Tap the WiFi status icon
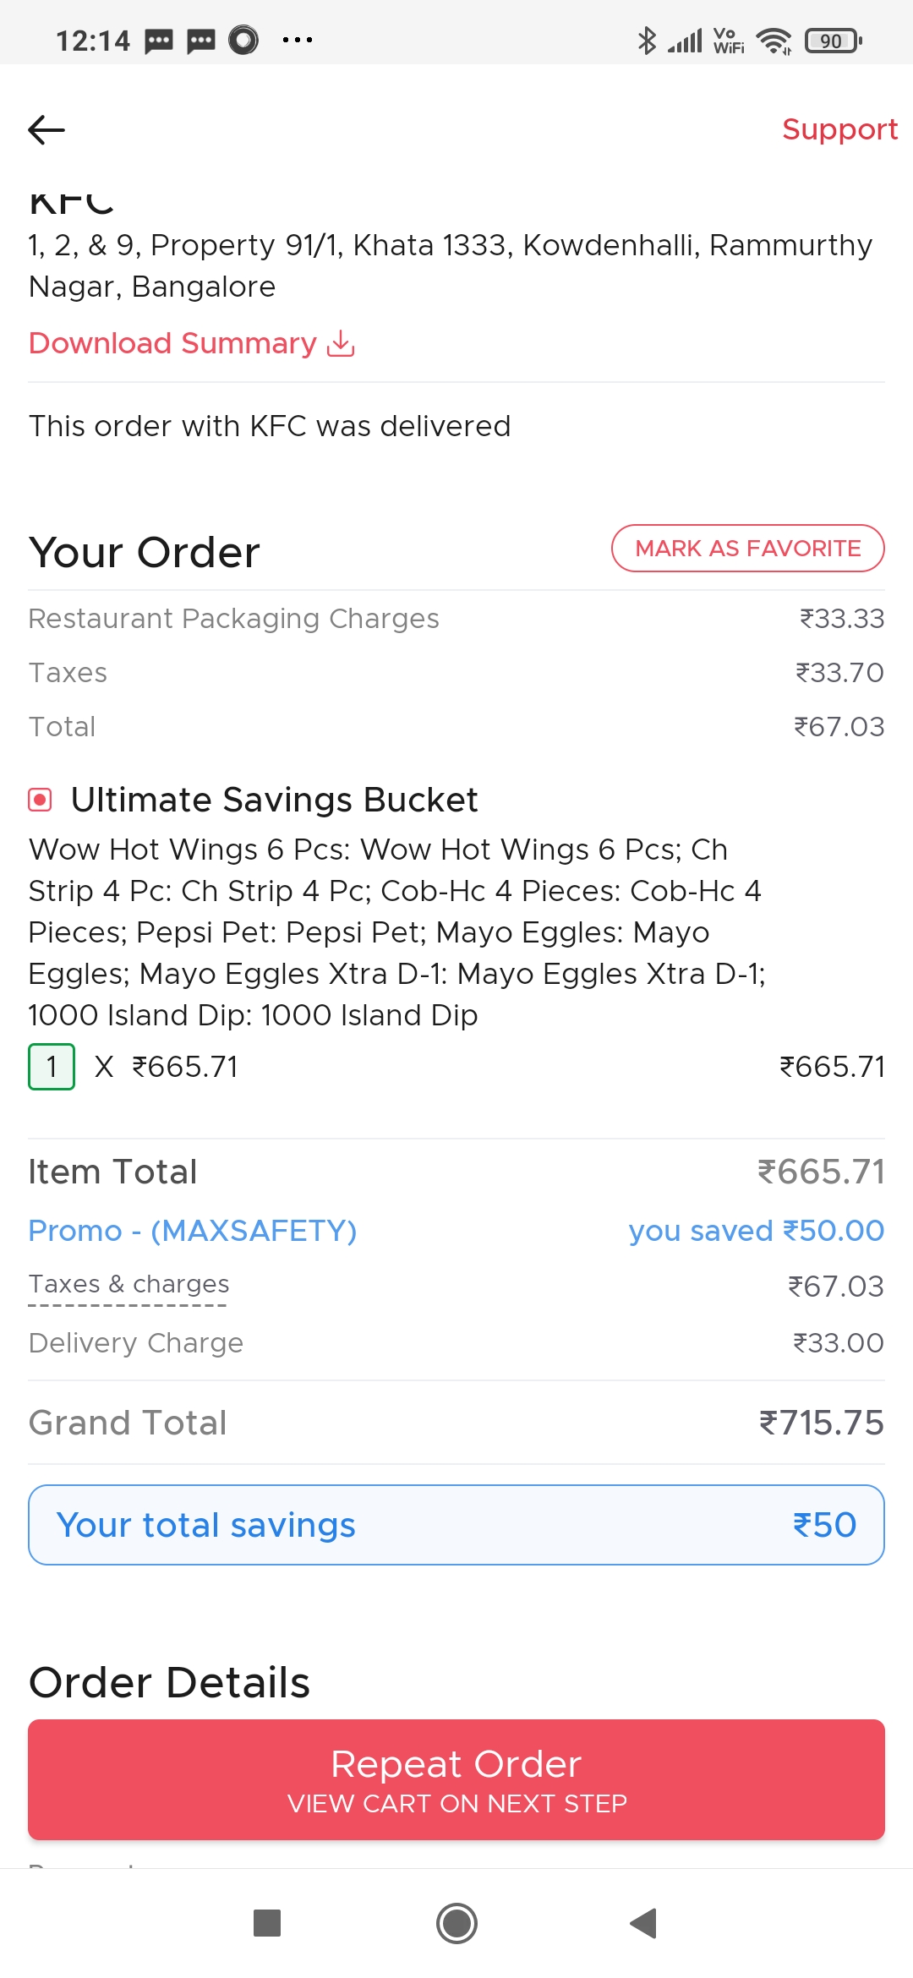Screen dimensions: 913x1978 tap(774, 41)
